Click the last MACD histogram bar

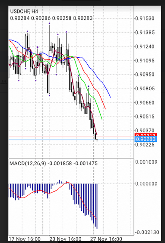[97, 206]
